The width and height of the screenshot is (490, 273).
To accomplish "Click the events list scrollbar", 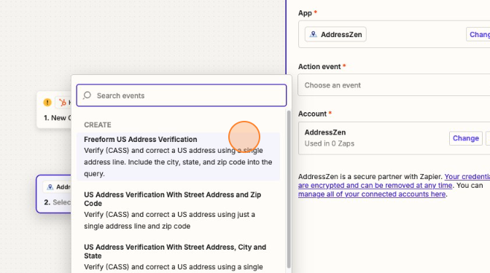I will [289, 189].
